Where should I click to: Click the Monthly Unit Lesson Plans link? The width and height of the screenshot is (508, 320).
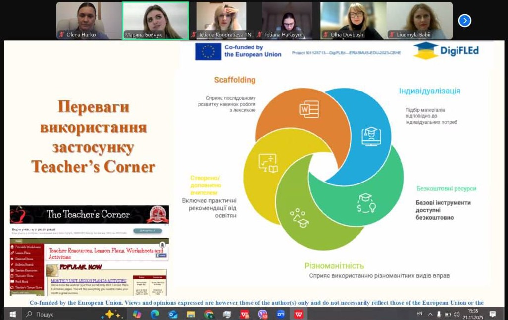pyautogui.click(x=85, y=281)
